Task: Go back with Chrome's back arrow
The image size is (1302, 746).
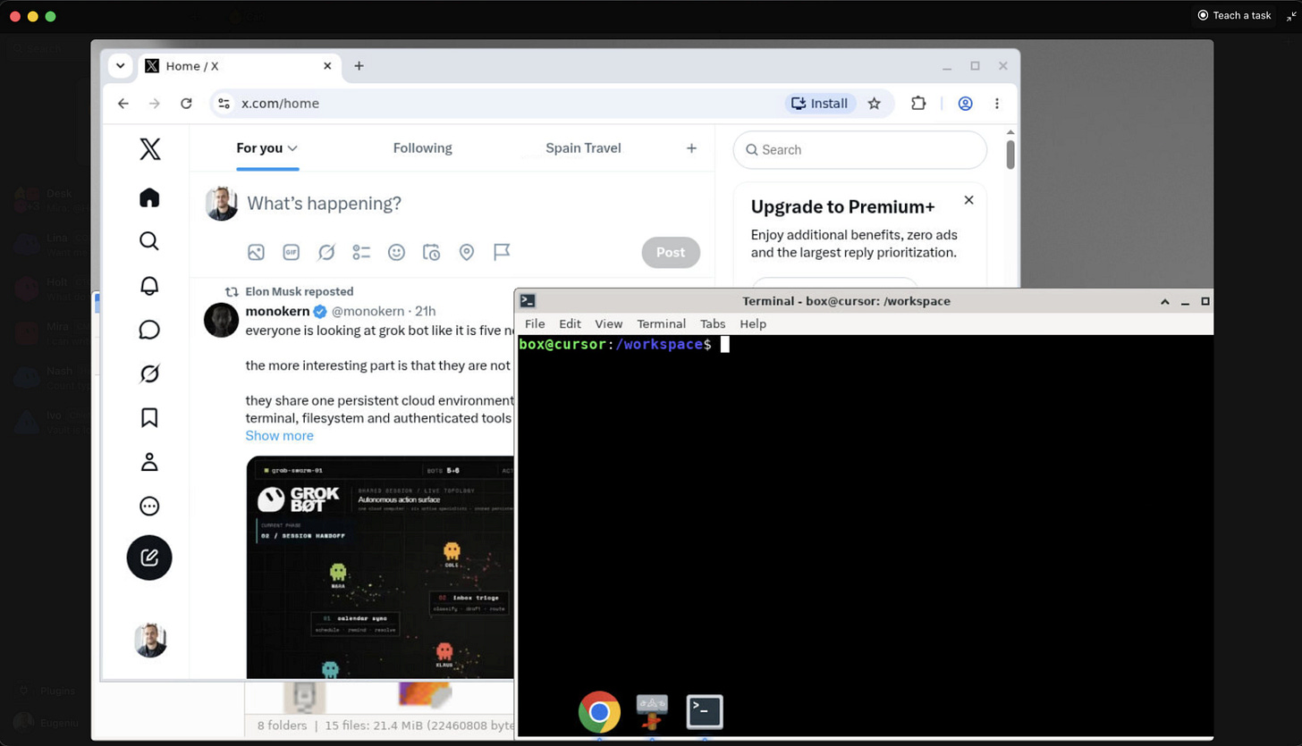Action: coord(123,104)
